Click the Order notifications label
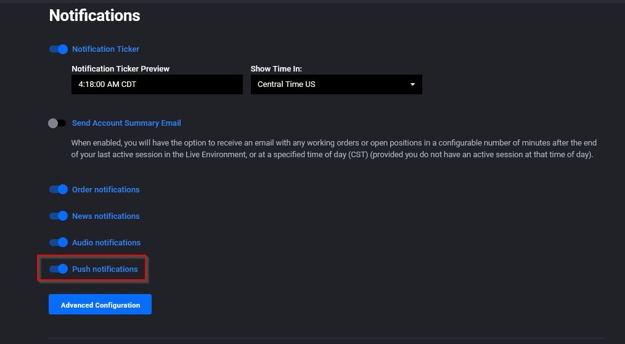The image size is (625, 344). [105, 190]
